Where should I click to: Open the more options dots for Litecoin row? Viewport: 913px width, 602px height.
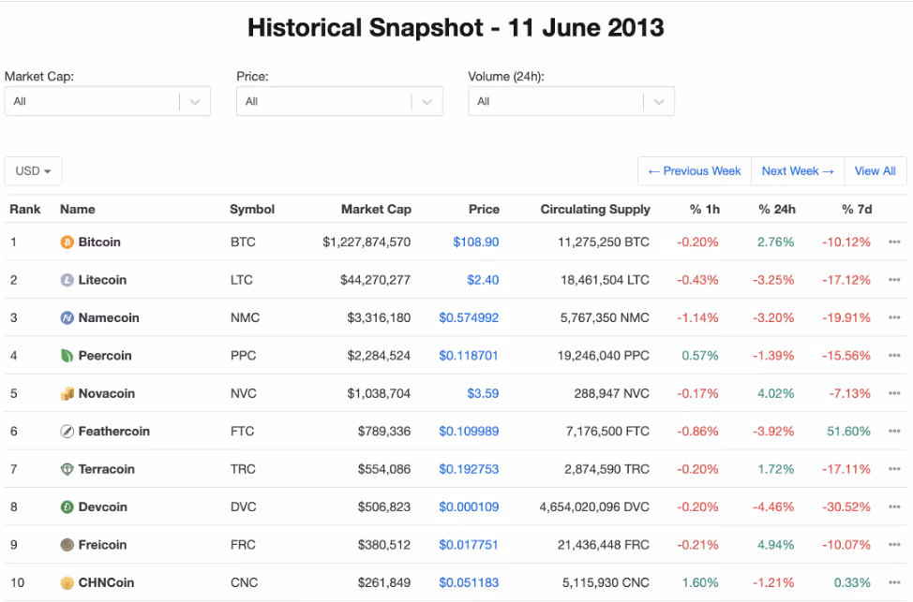[x=894, y=280]
